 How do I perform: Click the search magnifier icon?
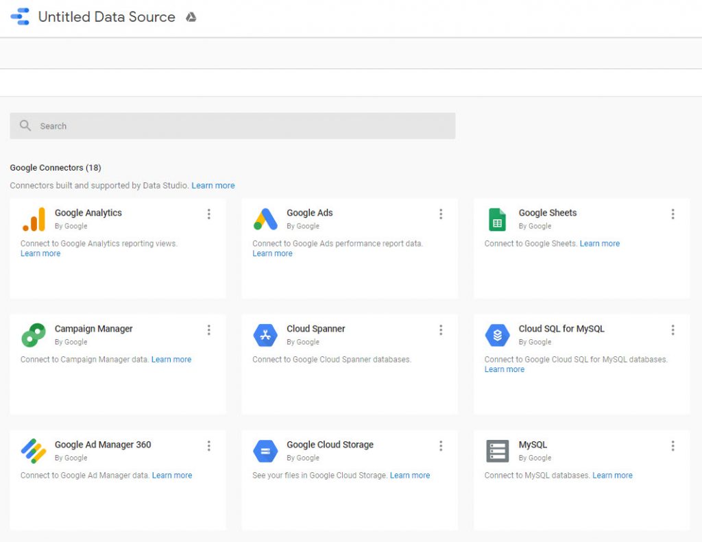25,126
